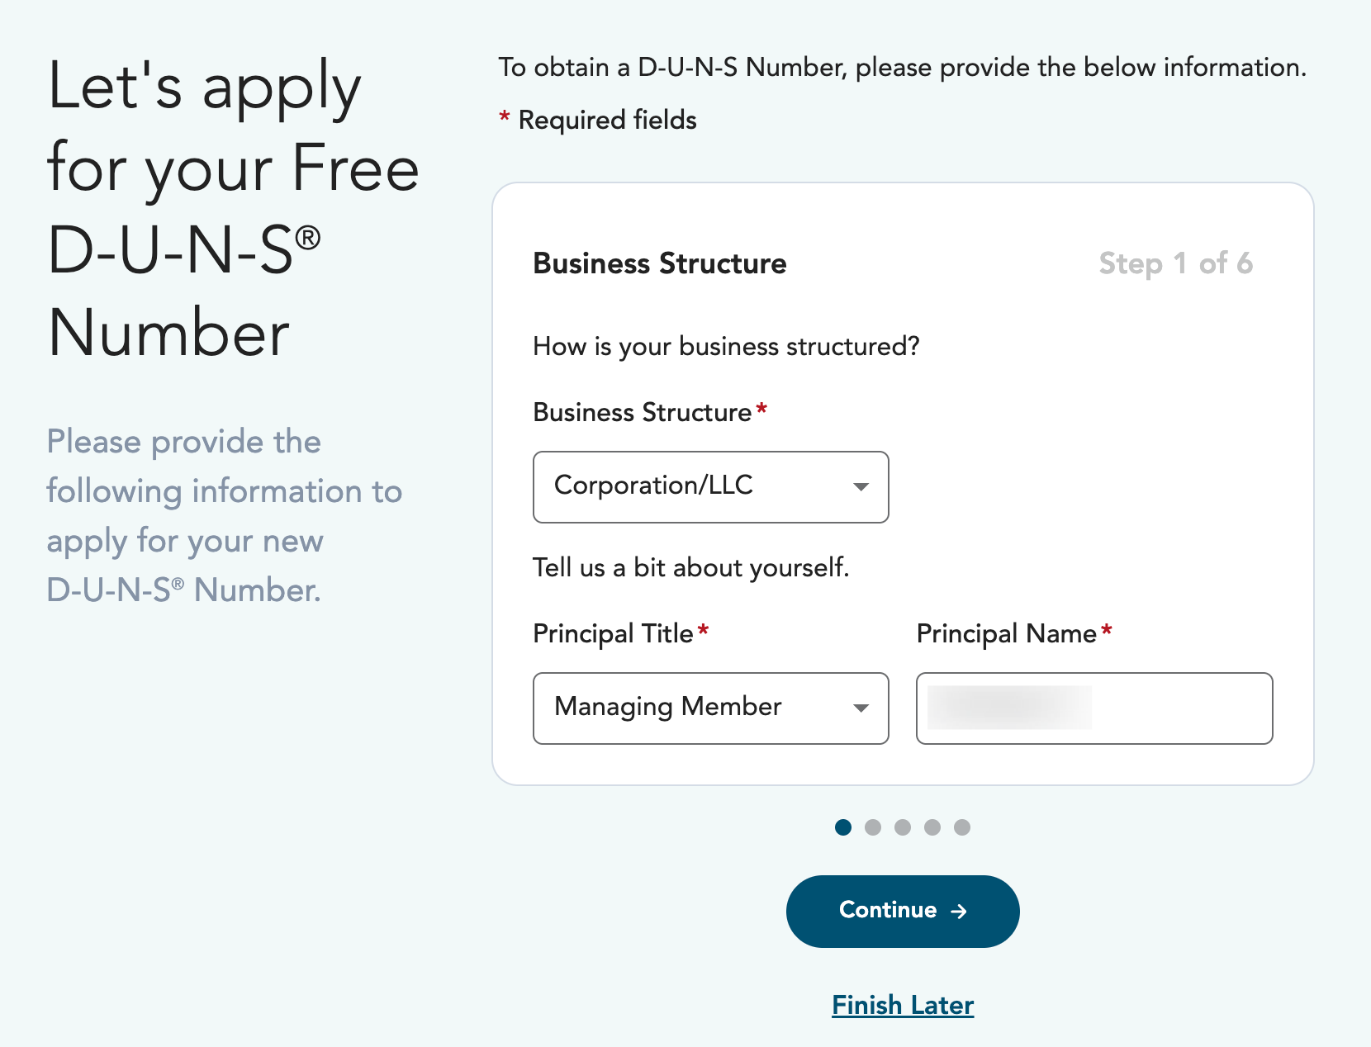The height and width of the screenshot is (1047, 1371).
Task: Click the Required fields note
Action: (x=607, y=120)
